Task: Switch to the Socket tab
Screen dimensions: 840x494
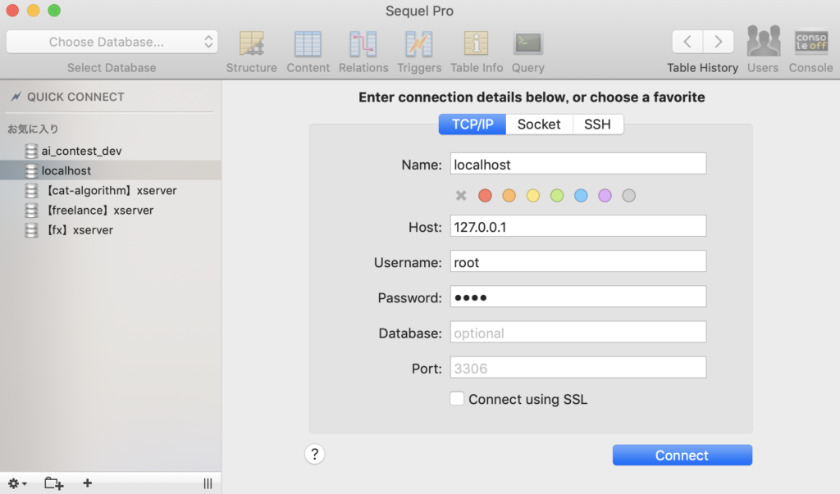Action: click(539, 125)
